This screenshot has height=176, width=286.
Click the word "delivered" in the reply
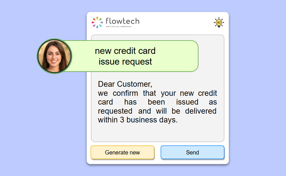[201, 111]
